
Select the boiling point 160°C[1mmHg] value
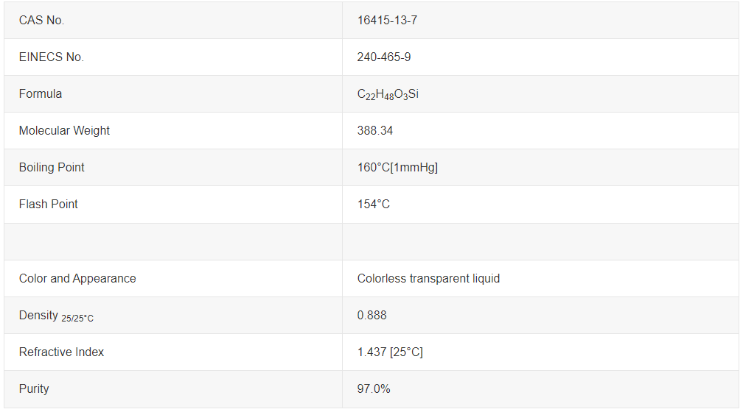tap(397, 168)
